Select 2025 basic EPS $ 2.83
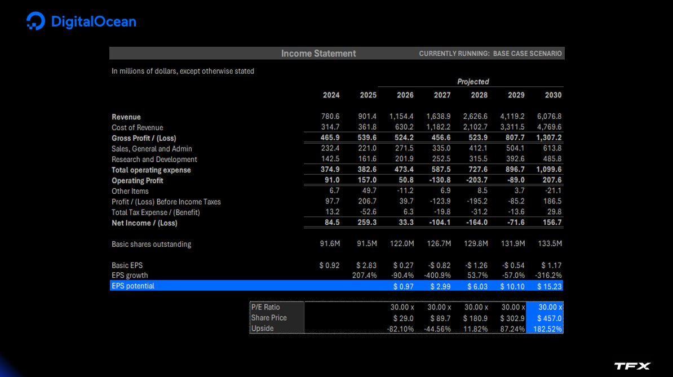This screenshot has width=673, height=377. pyautogui.click(x=366, y=265)
